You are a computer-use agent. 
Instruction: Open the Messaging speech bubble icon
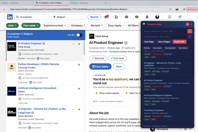[137, 17]
